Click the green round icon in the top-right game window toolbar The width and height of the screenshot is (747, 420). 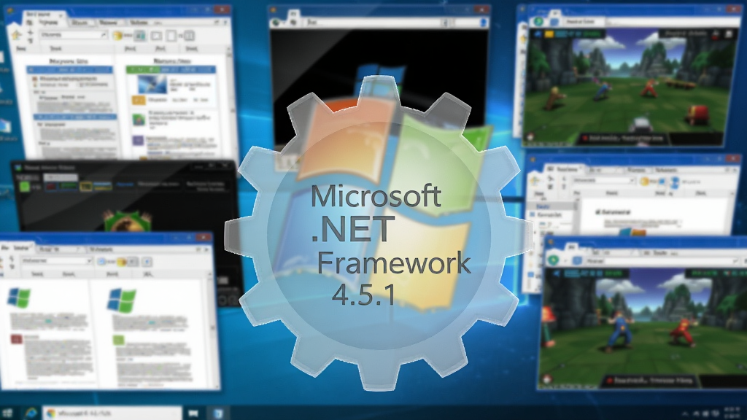pyautogui.click(x=538, y=21)
